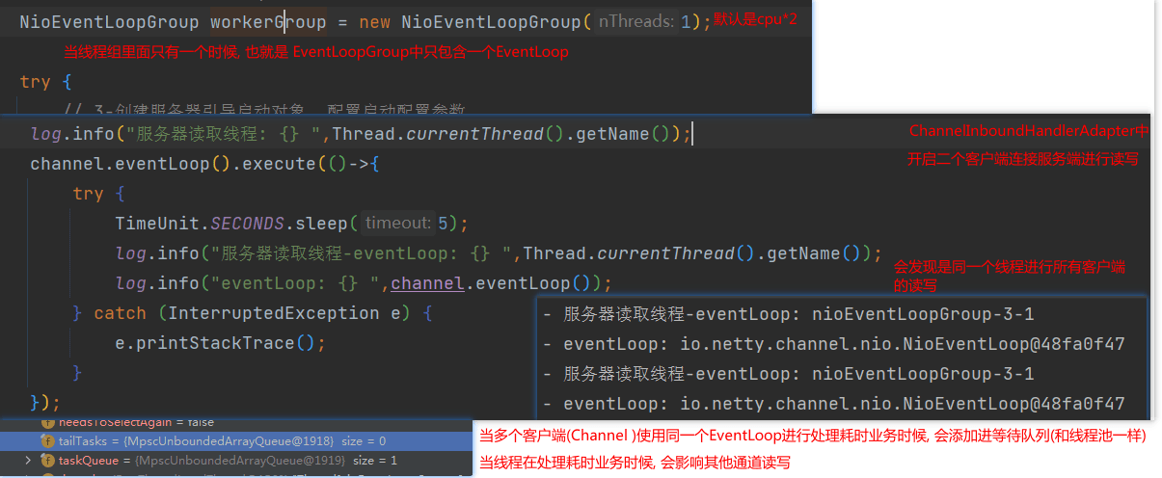Click the "服务器读取线程: {} " string literal
Screen dimensions: 1162x478
tap(221, 134)
